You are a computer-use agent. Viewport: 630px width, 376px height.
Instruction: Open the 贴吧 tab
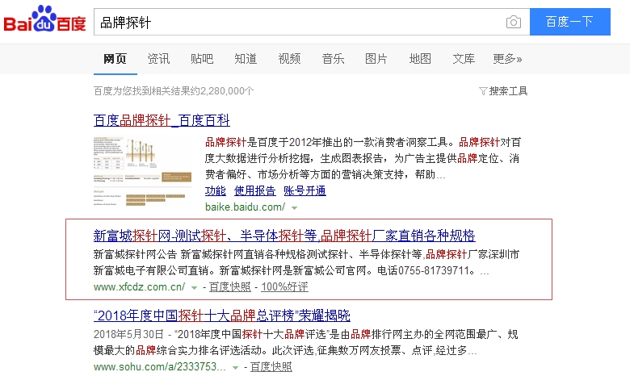(202, 59)
